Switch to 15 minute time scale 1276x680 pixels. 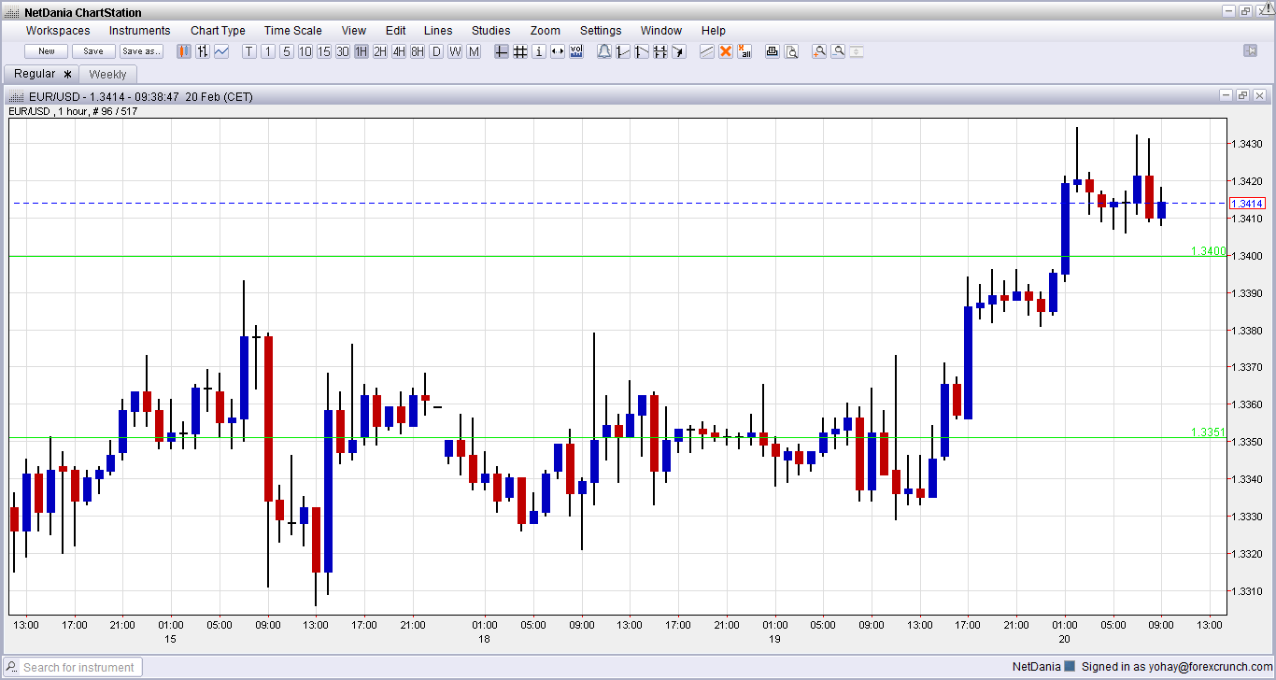(324, 51)
